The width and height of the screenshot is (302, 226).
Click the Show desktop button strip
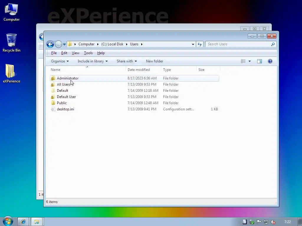pos(300,222)
